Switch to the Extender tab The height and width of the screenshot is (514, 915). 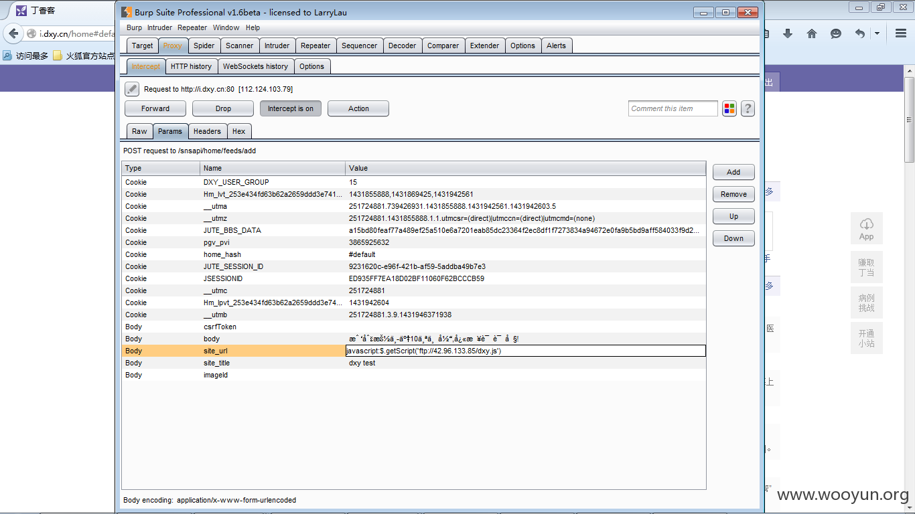point(484,46)
